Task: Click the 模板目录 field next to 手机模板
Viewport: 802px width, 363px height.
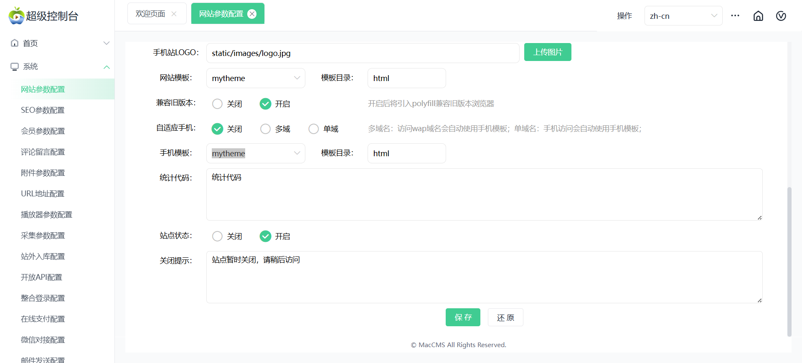Action: point(406,153)
